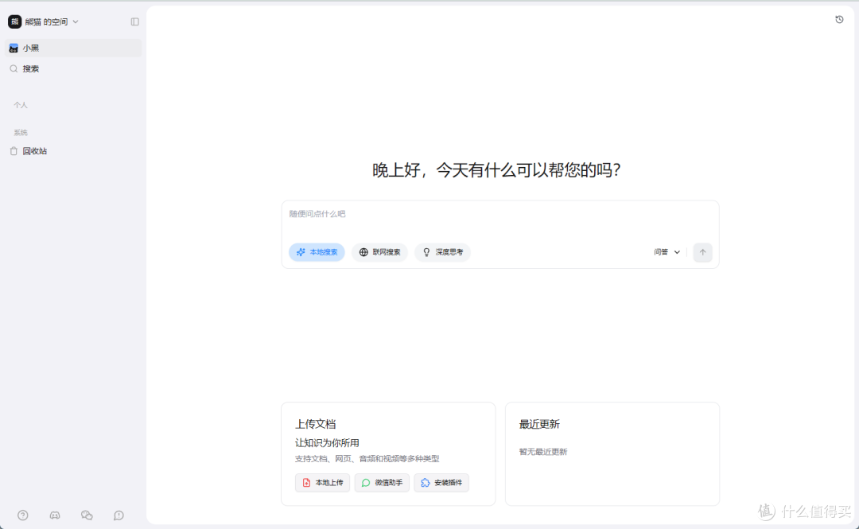
Task: Click the 熊 workspace avatar icon
Action: point(14,22)
